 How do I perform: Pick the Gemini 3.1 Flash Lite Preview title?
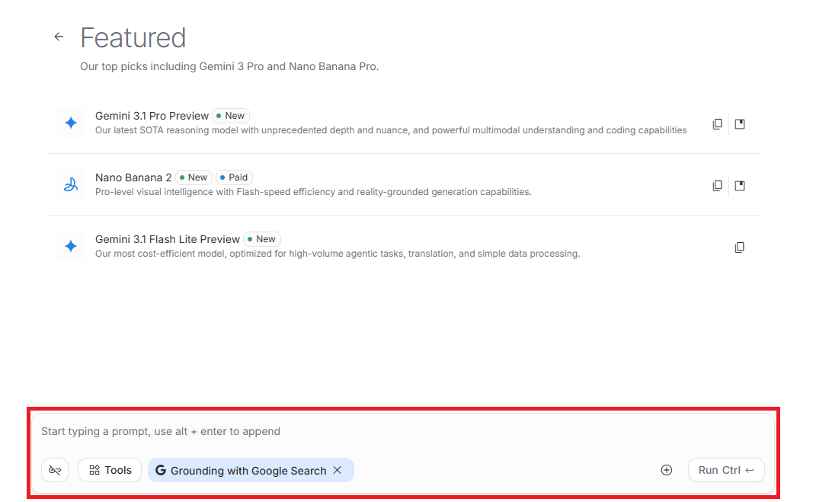tap(168, 239)
